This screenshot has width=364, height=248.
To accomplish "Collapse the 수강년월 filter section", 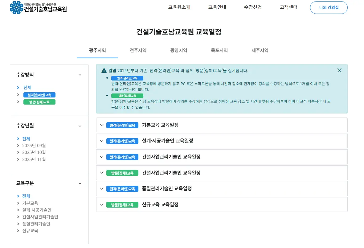I will point(80,126).
